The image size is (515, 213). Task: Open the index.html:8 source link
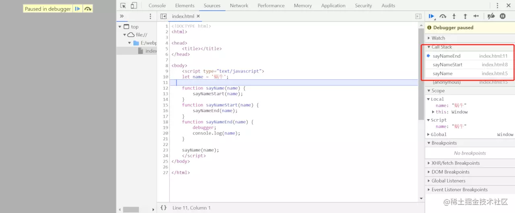[x=494, y=64]
